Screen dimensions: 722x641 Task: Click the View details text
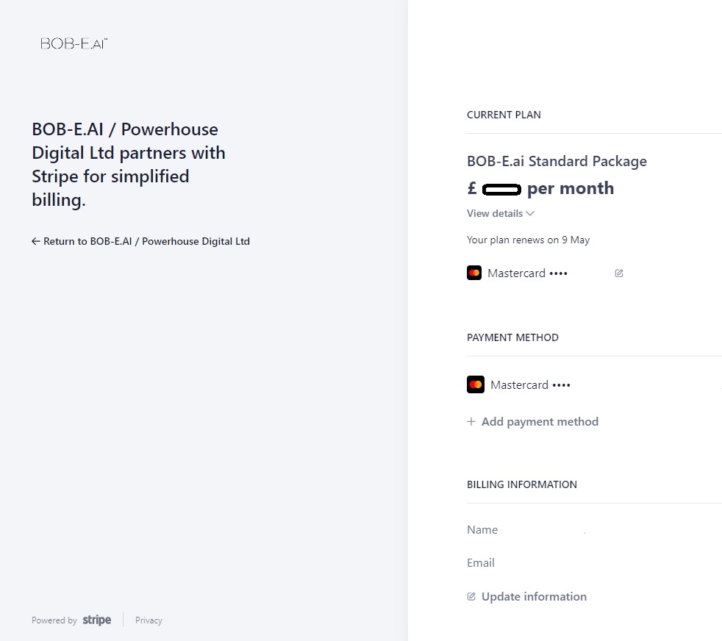pyautogui.click(x=495, y=213)
